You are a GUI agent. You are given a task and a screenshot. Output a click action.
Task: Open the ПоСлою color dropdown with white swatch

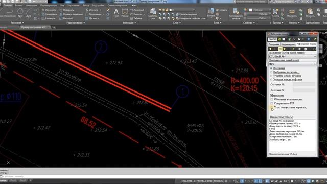coord(260,10)
